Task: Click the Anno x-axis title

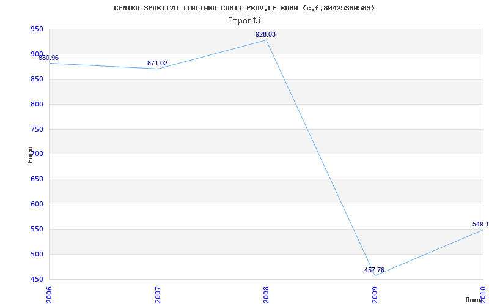Action: (x=474, y=300)
